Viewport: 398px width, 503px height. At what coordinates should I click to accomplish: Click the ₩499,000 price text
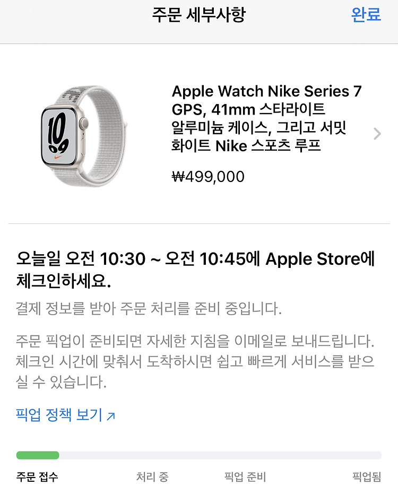tap(208, 177)
